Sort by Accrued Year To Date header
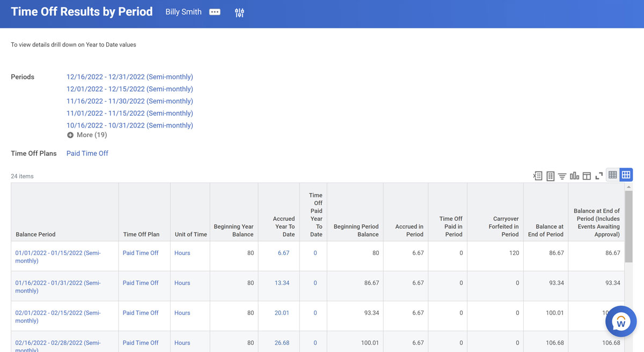This screenshot has height=352, width=644. [279, 212]
